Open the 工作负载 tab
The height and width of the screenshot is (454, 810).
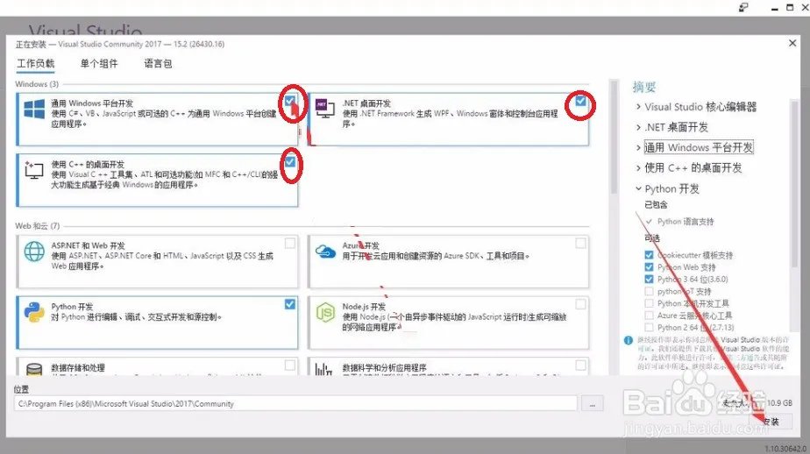coord(36,63)
